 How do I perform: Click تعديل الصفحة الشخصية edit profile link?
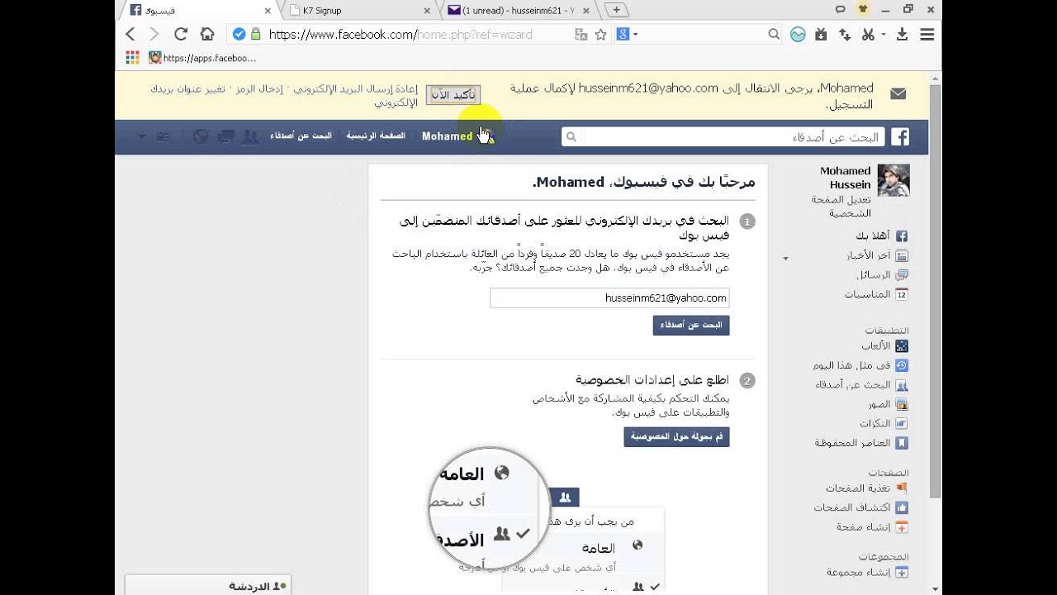pos(841,207)
